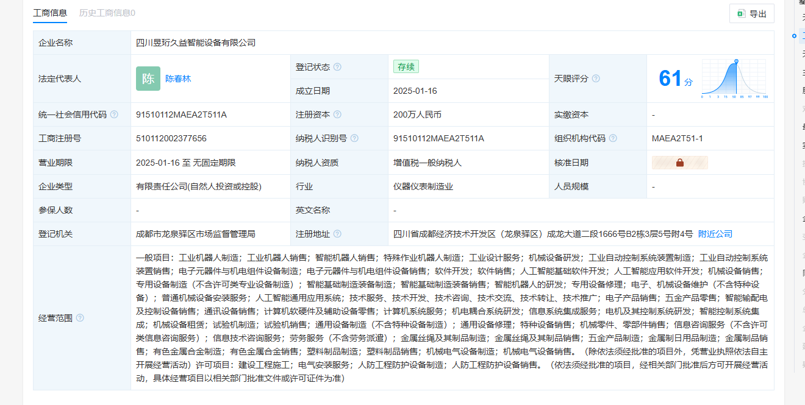Click help icon beside 经营范围
805x405 pixels.
[80, 318]
